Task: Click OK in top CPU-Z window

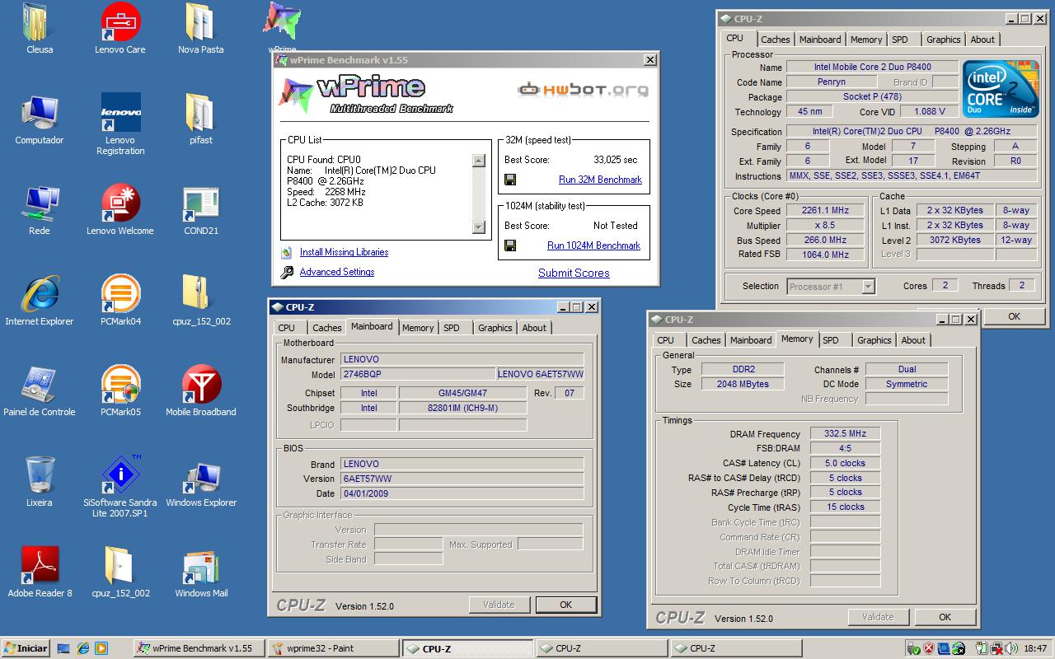Action: pyautogui.click(x=1014, y=316)
